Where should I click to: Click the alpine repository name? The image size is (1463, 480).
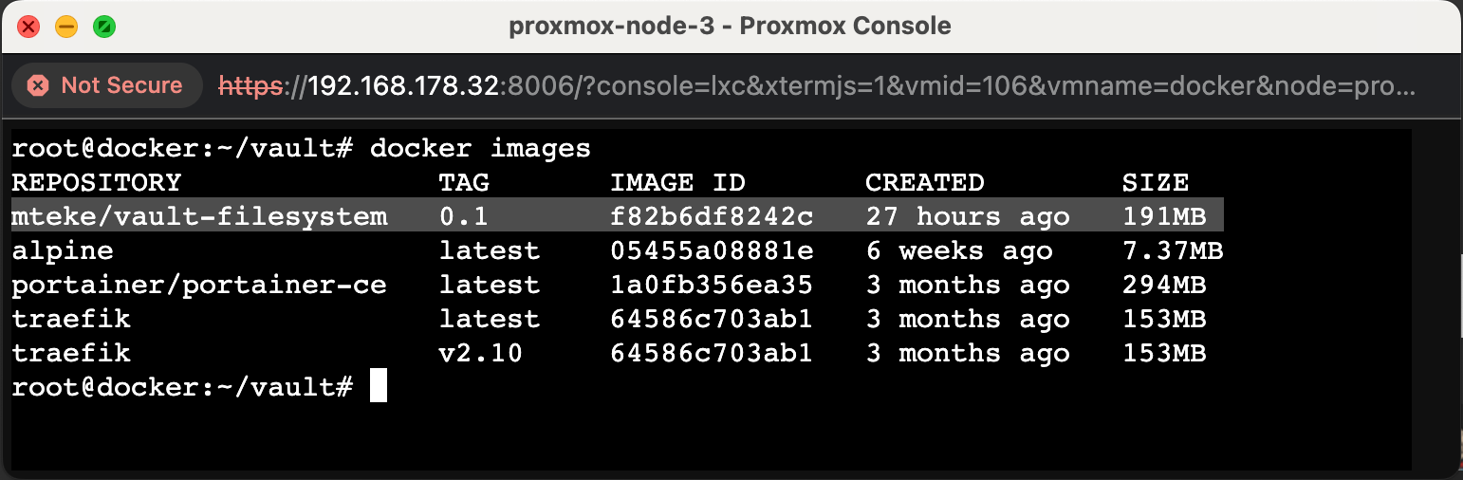point(63,250)
